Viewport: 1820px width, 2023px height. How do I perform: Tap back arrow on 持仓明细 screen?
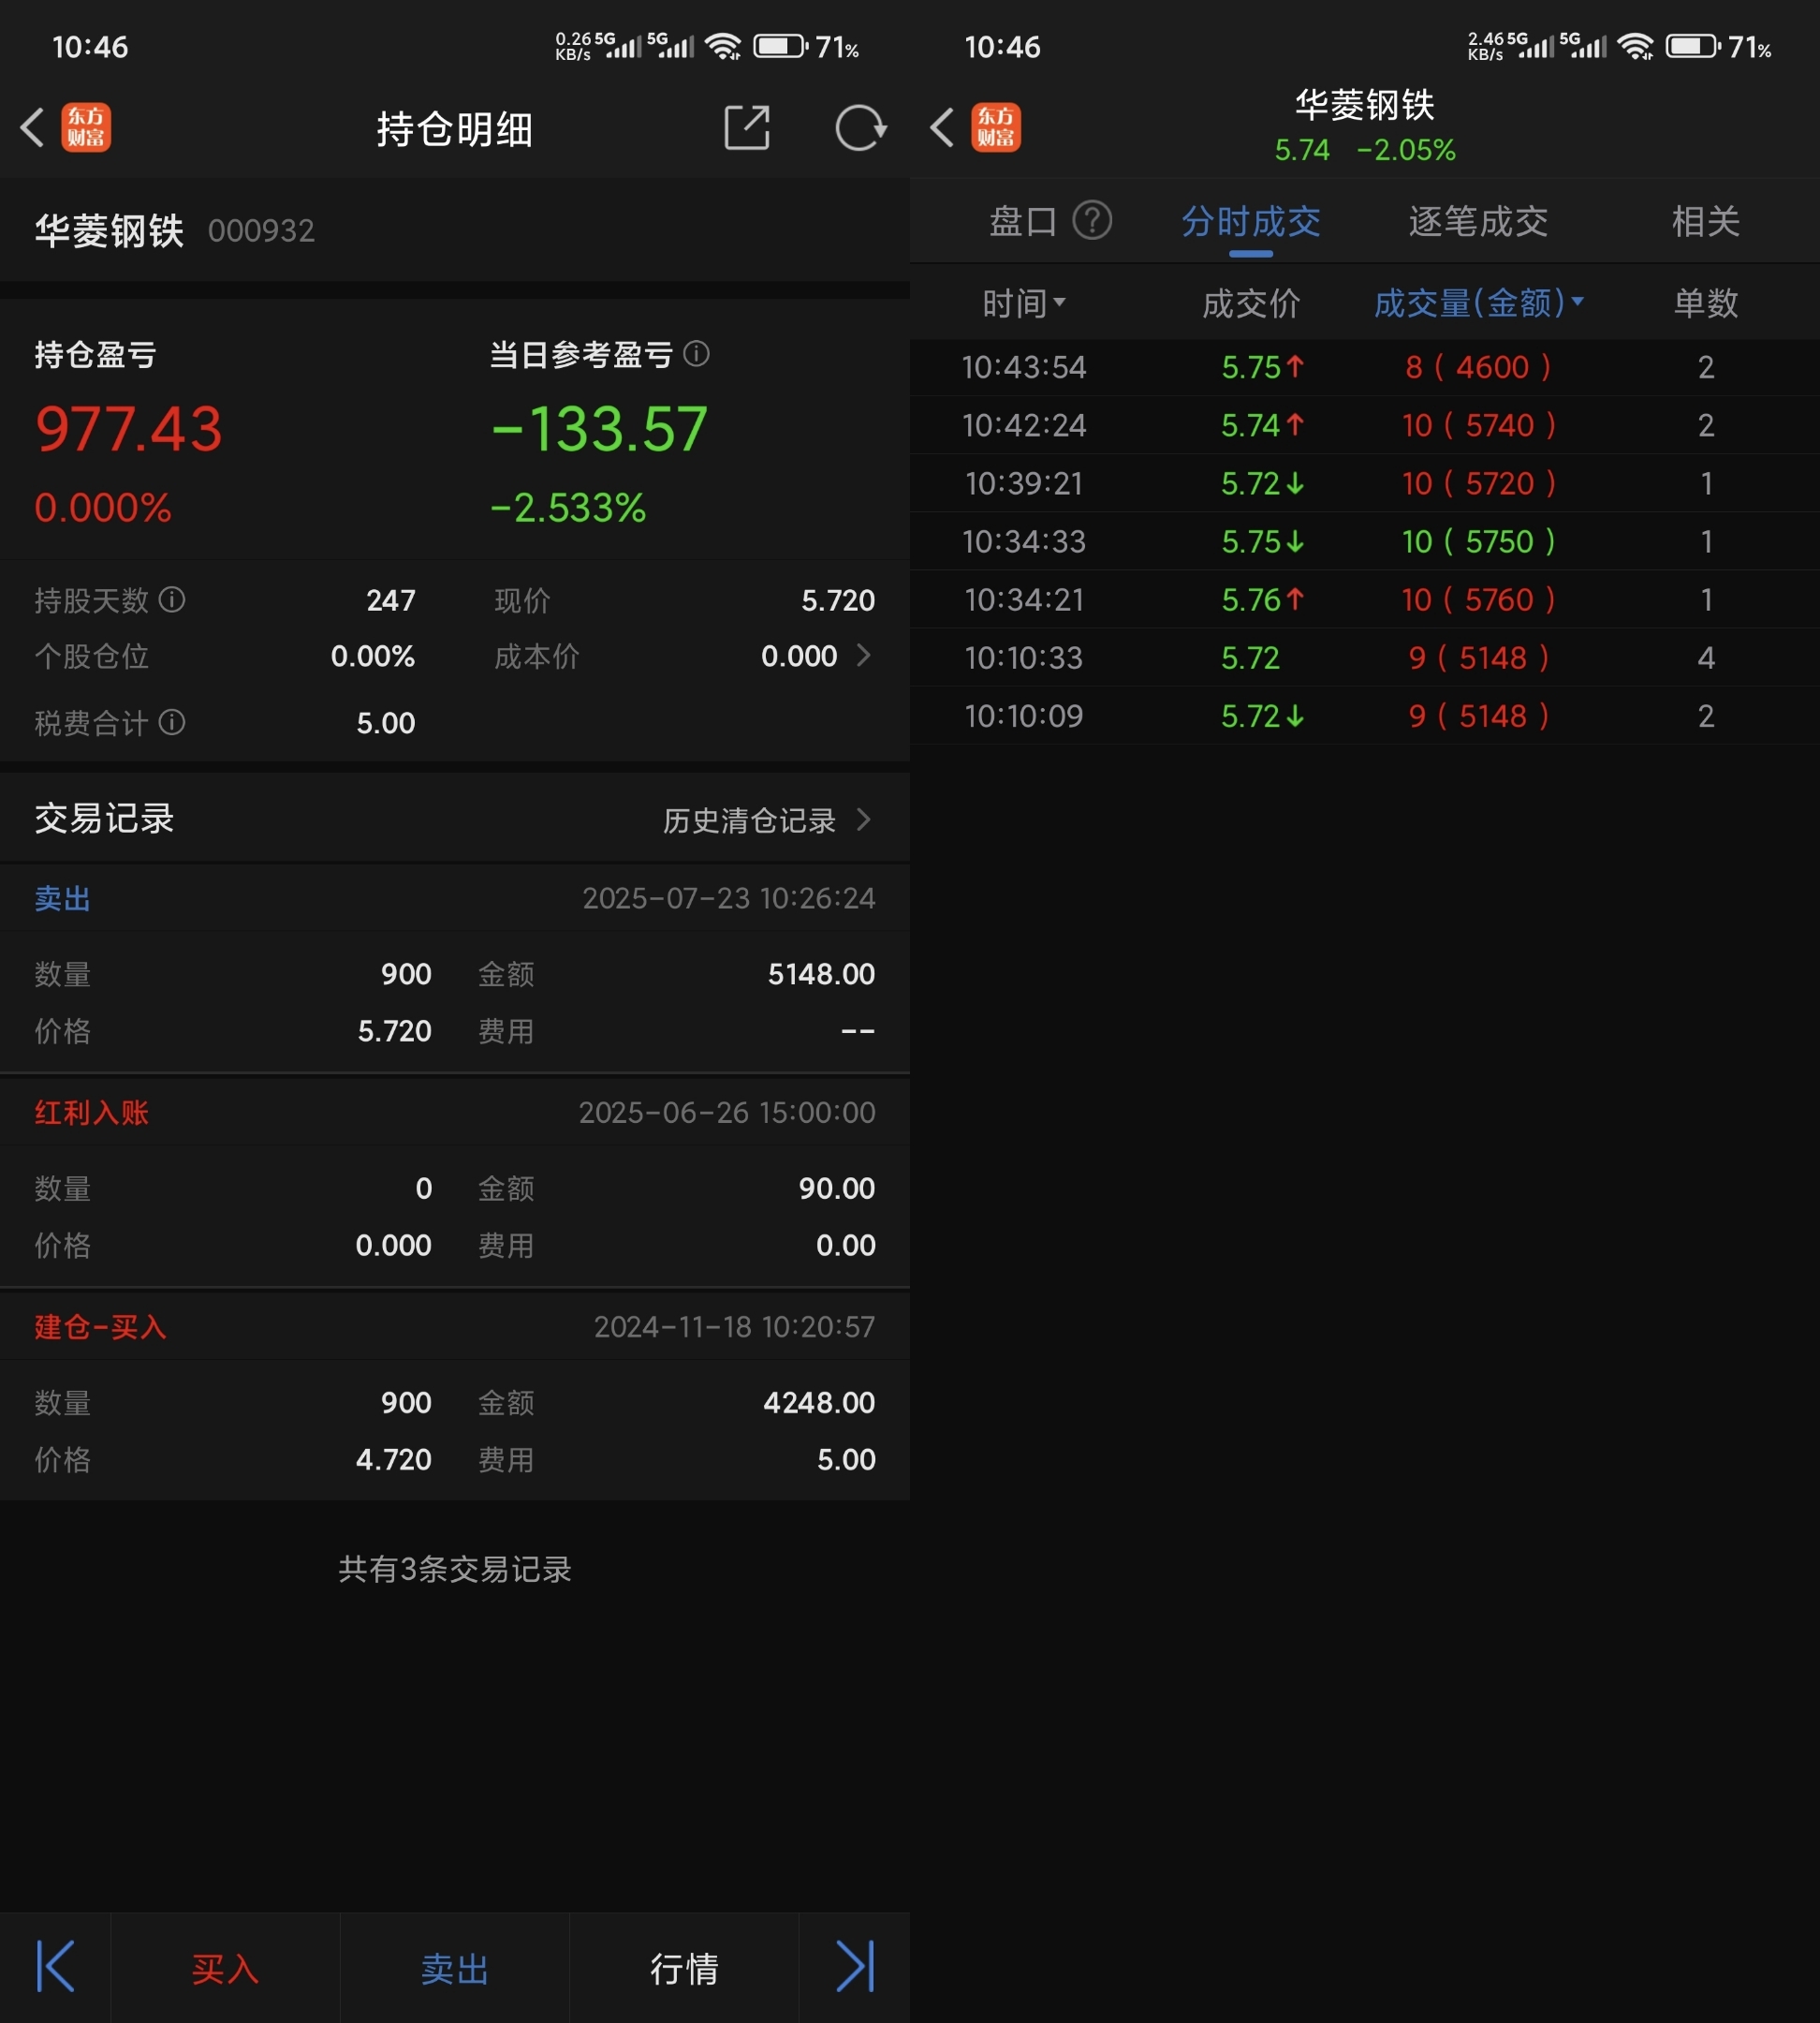[33, 128]
